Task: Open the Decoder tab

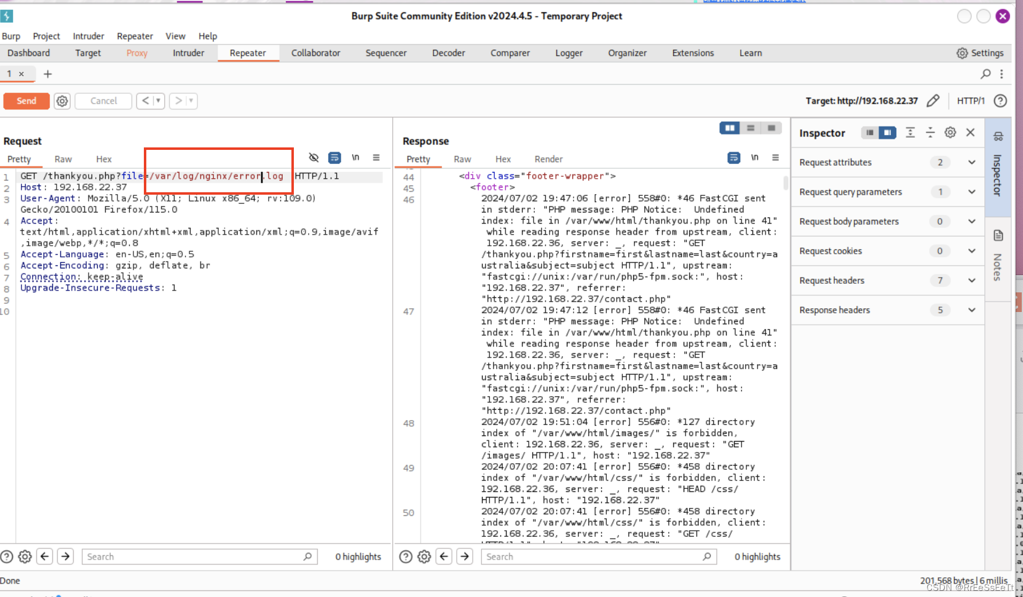Action: point(449,53)
